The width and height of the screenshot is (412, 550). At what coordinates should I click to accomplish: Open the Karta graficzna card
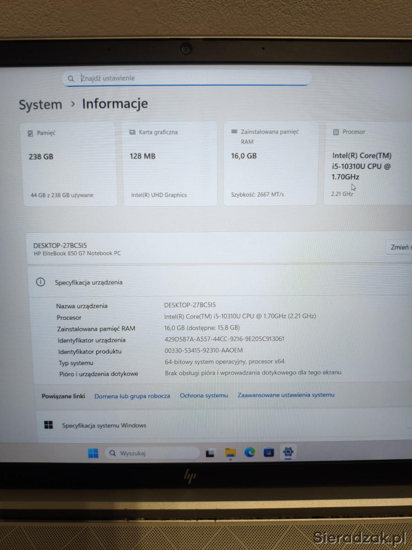[x=170, y=164]
